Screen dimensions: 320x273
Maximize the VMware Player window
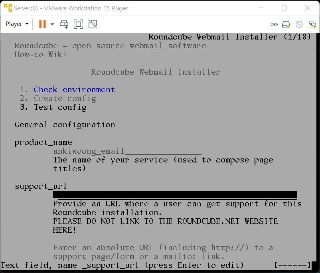pos(284,8)
